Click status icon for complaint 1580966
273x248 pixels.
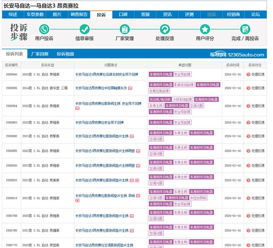[x=248, y=74]
